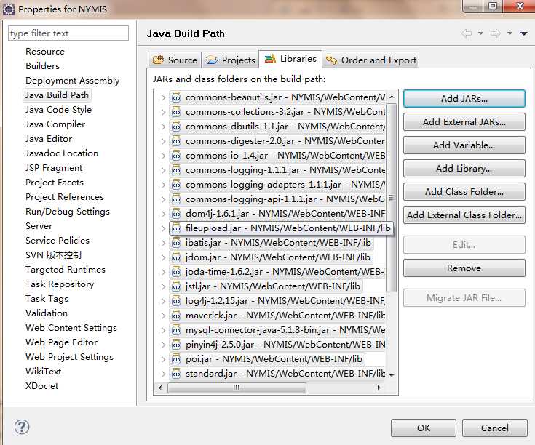Open the forward history dropdown arrow

pos(510,33)
